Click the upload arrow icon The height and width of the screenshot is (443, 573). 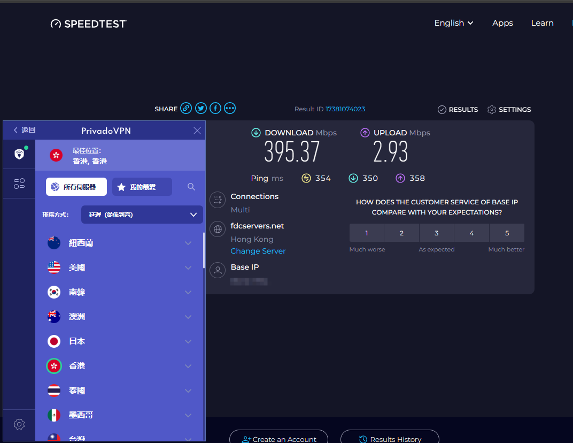click(365, 133)
